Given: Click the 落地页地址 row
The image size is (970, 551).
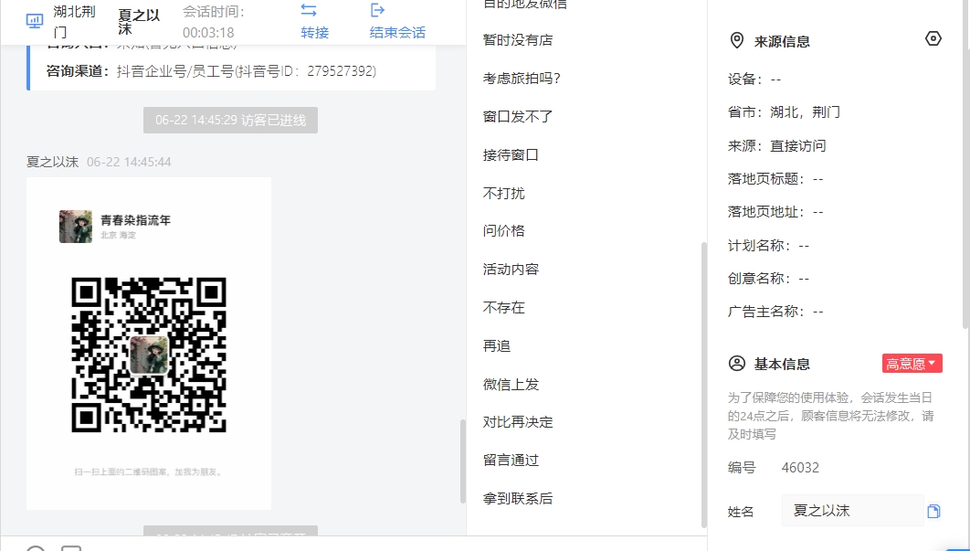Looking at the screenshot, I should click(x=775, y=212).
